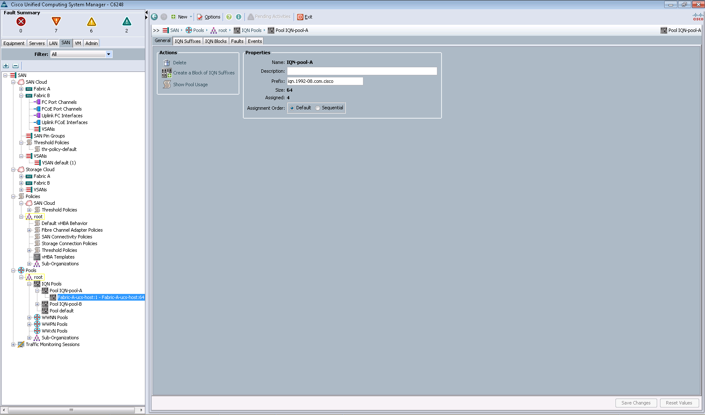
Task: Click the scrollbar left arrow
Action: (4, 410)
